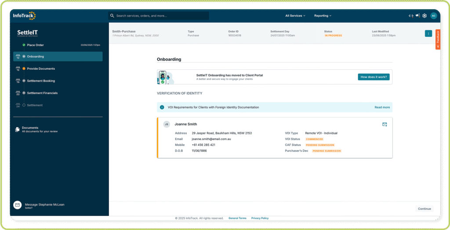Click 1 Prince Albert Rd, Sydney address

pos(135,36)
